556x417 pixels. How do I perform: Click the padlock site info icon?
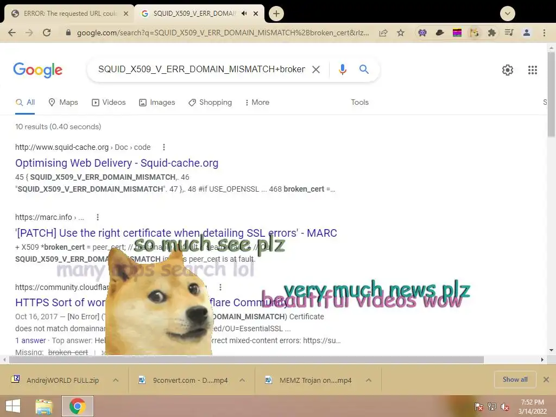[68, 33]
